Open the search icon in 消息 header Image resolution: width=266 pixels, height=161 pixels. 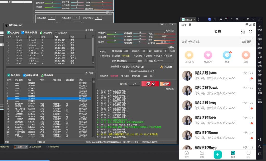point(250,32)
